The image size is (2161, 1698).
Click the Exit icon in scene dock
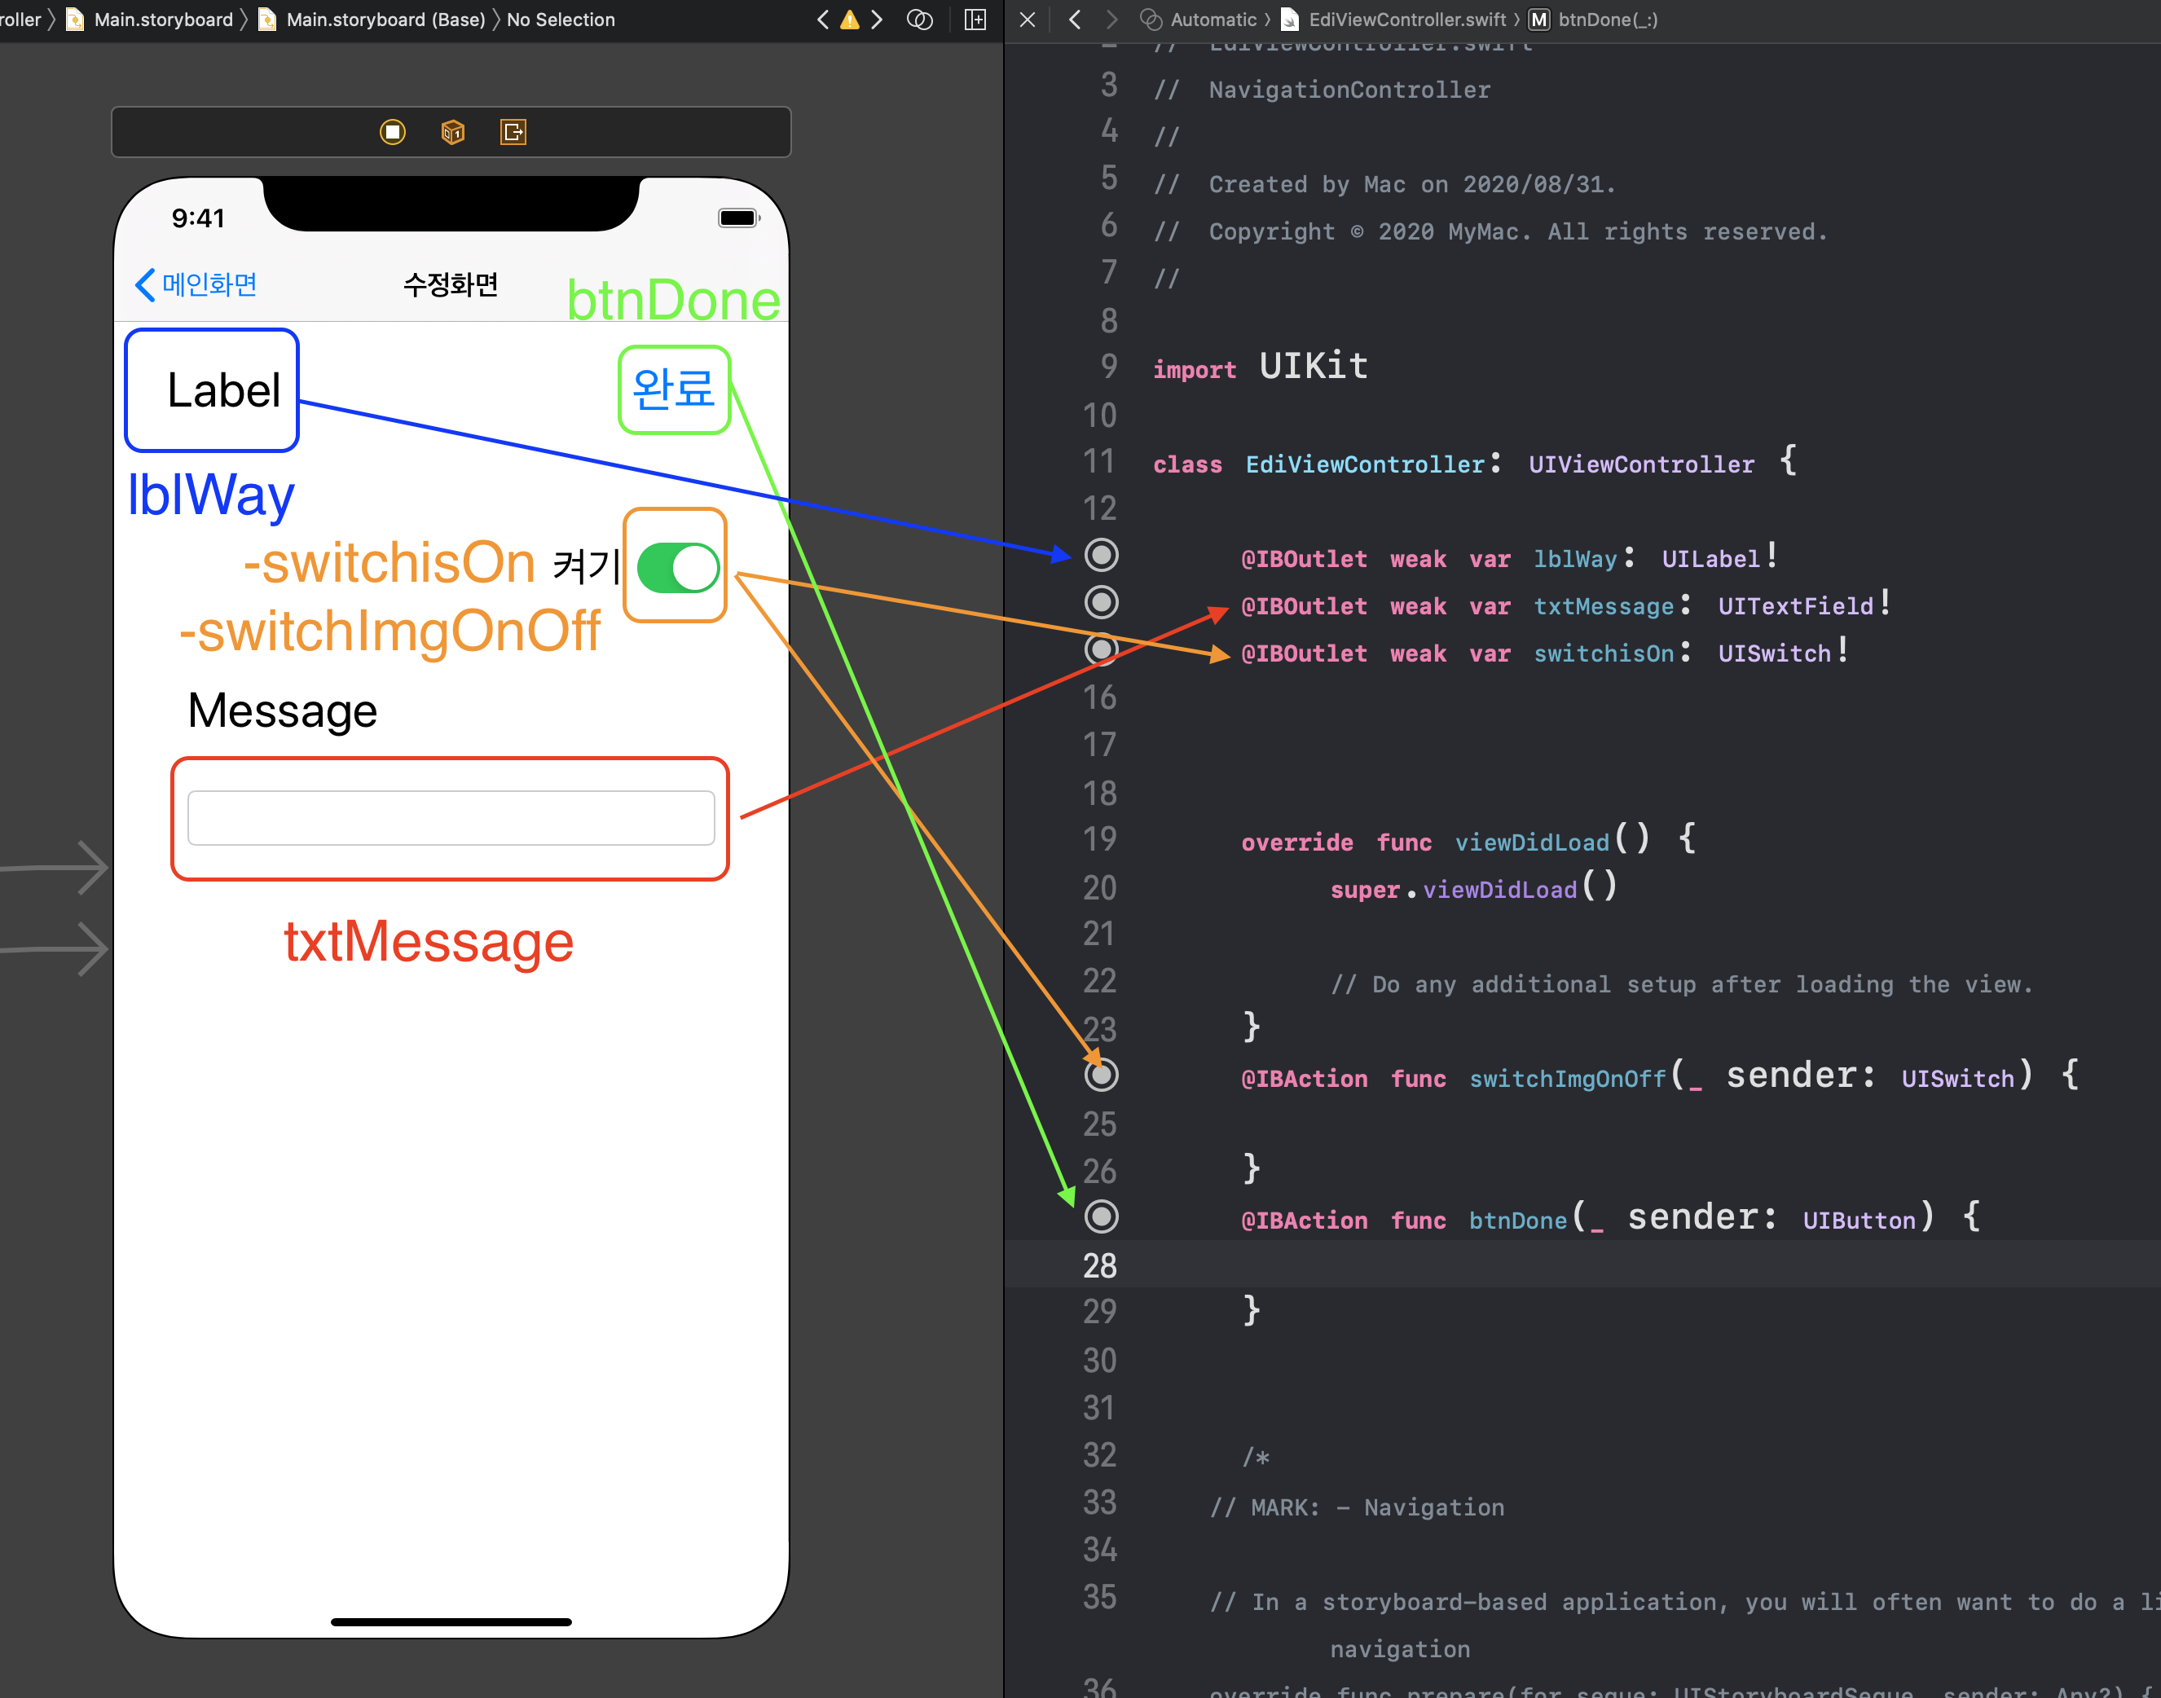pyautogui.click(x=513, y=132)
